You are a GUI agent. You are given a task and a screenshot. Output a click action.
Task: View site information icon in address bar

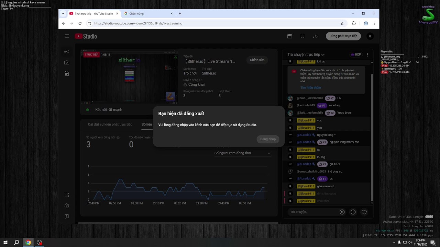90,23
